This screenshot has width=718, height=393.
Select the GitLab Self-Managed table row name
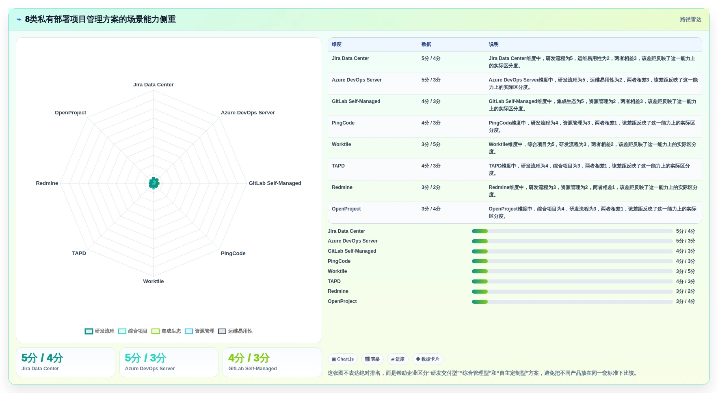click(x=356, y=101)
